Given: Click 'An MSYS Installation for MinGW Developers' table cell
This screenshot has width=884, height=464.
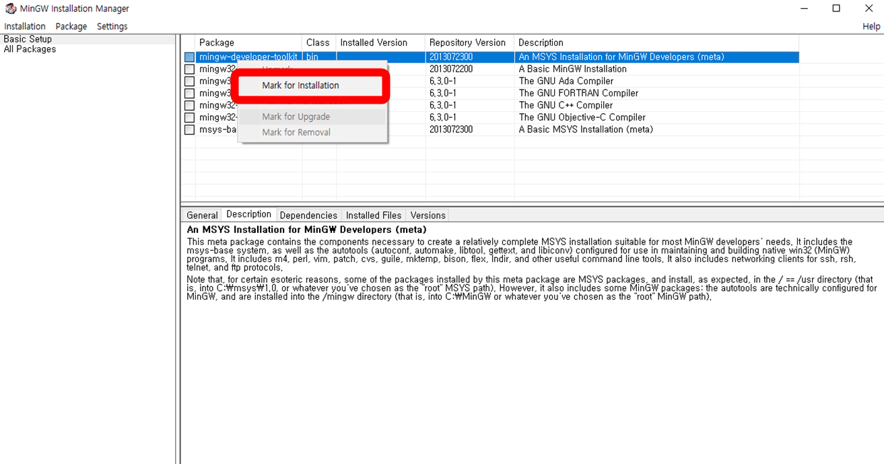Looking at the screenshot, I should [621, 57].
